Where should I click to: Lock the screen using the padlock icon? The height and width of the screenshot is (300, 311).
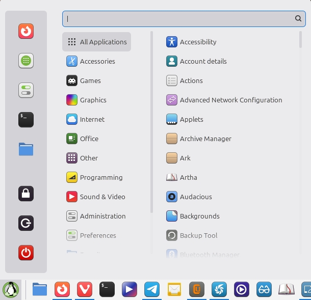coord(26,194)
